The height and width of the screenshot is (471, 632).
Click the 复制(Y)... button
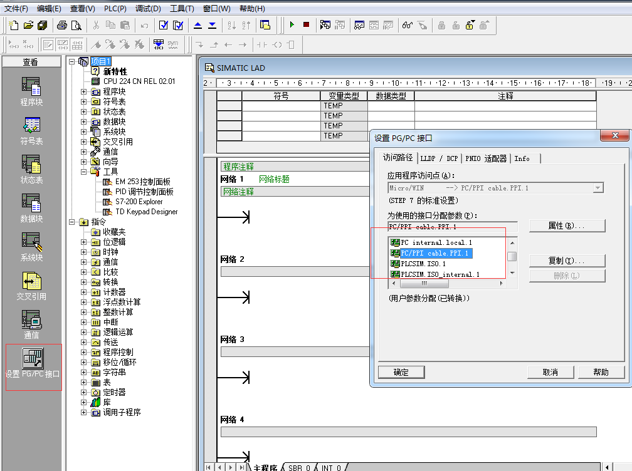567,261
